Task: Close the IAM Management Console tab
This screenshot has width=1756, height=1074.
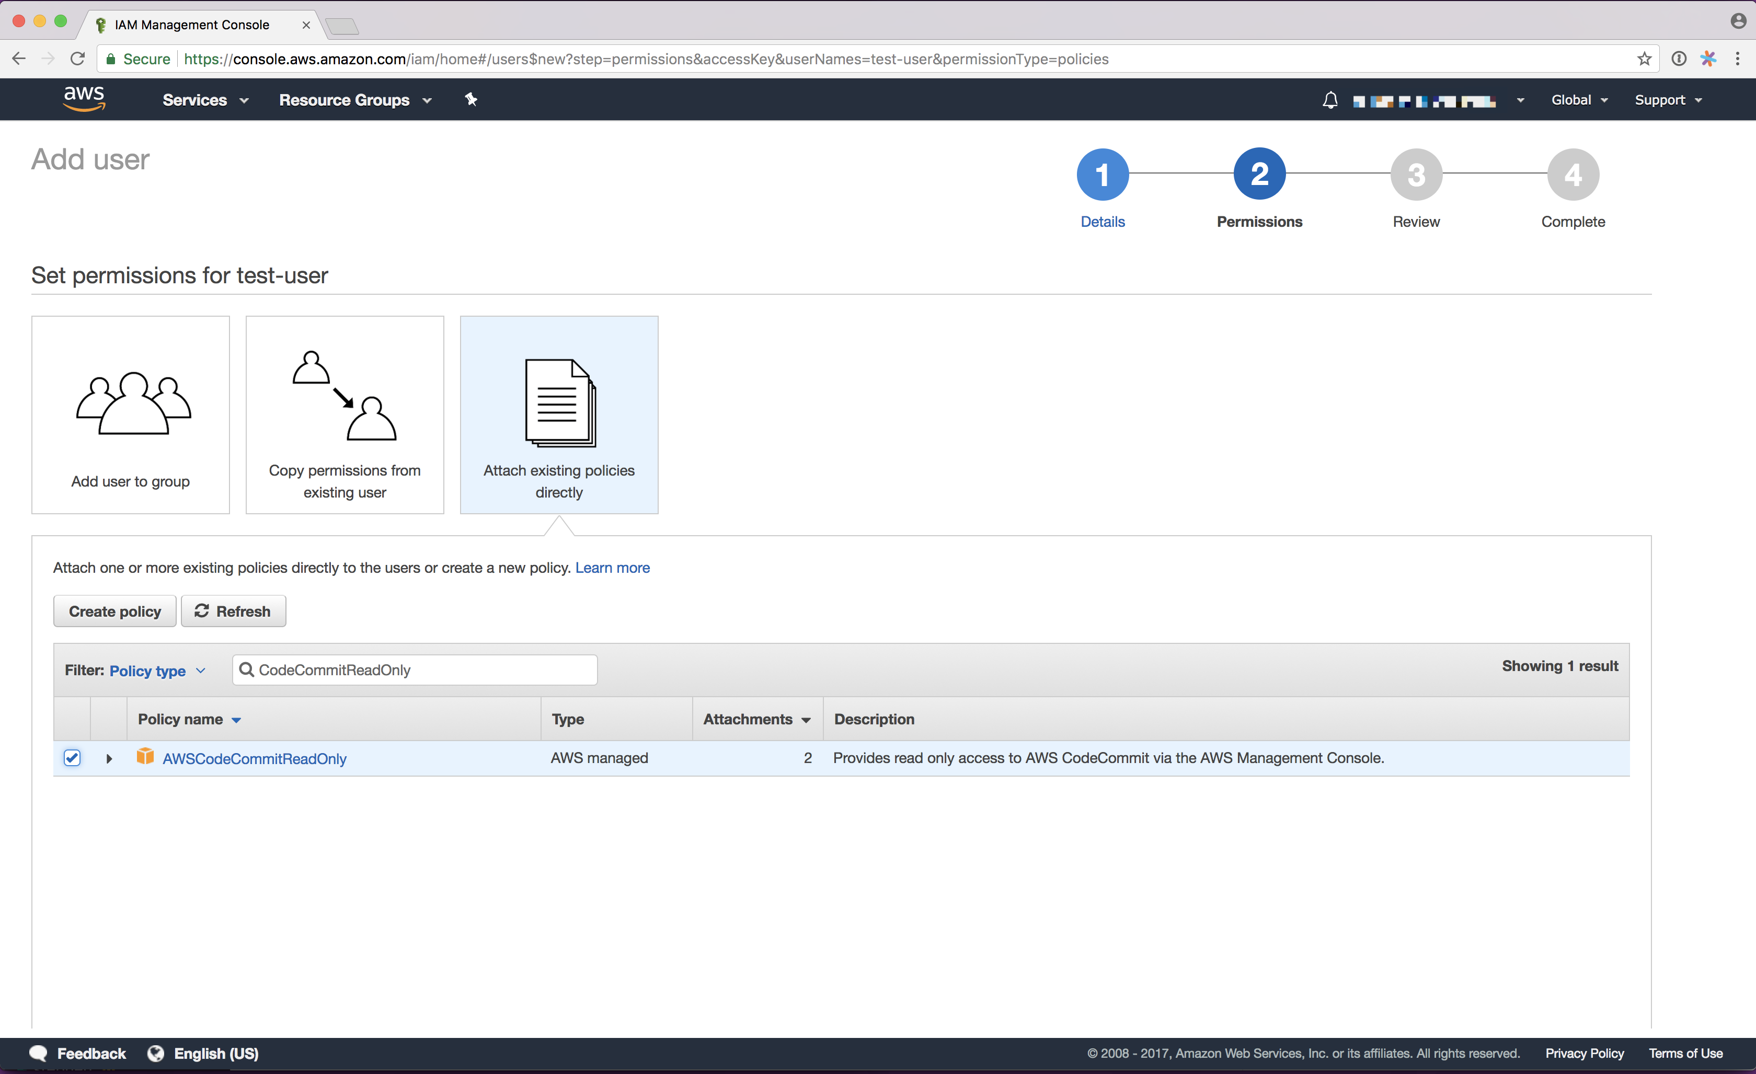Action: [306, 24]
